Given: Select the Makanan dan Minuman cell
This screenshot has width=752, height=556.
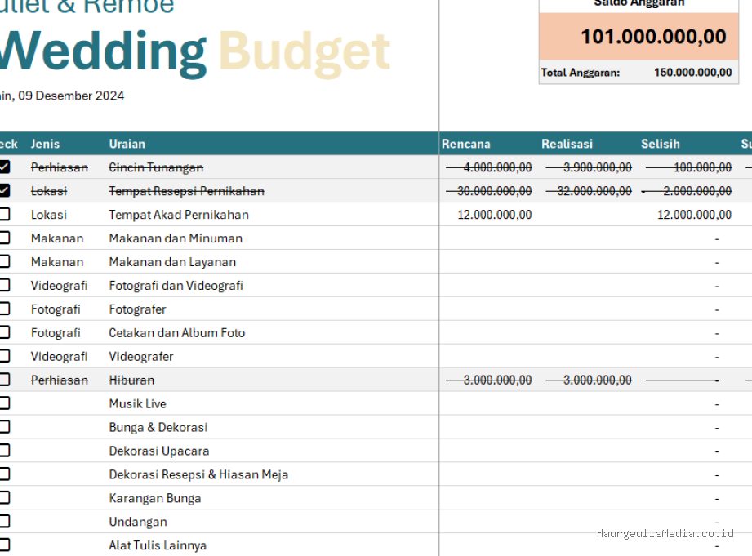Looking at the screenshot, I should (176, 238).
